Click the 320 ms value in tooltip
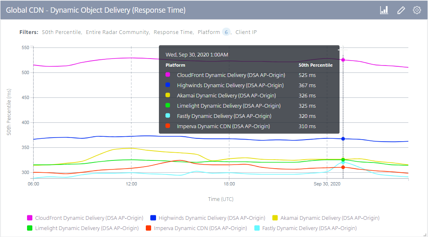This screenshot has width=428, height=237. pos(307,116)
